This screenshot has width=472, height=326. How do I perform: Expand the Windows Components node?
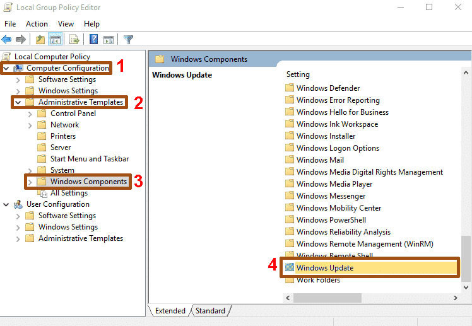coord(30,182)
